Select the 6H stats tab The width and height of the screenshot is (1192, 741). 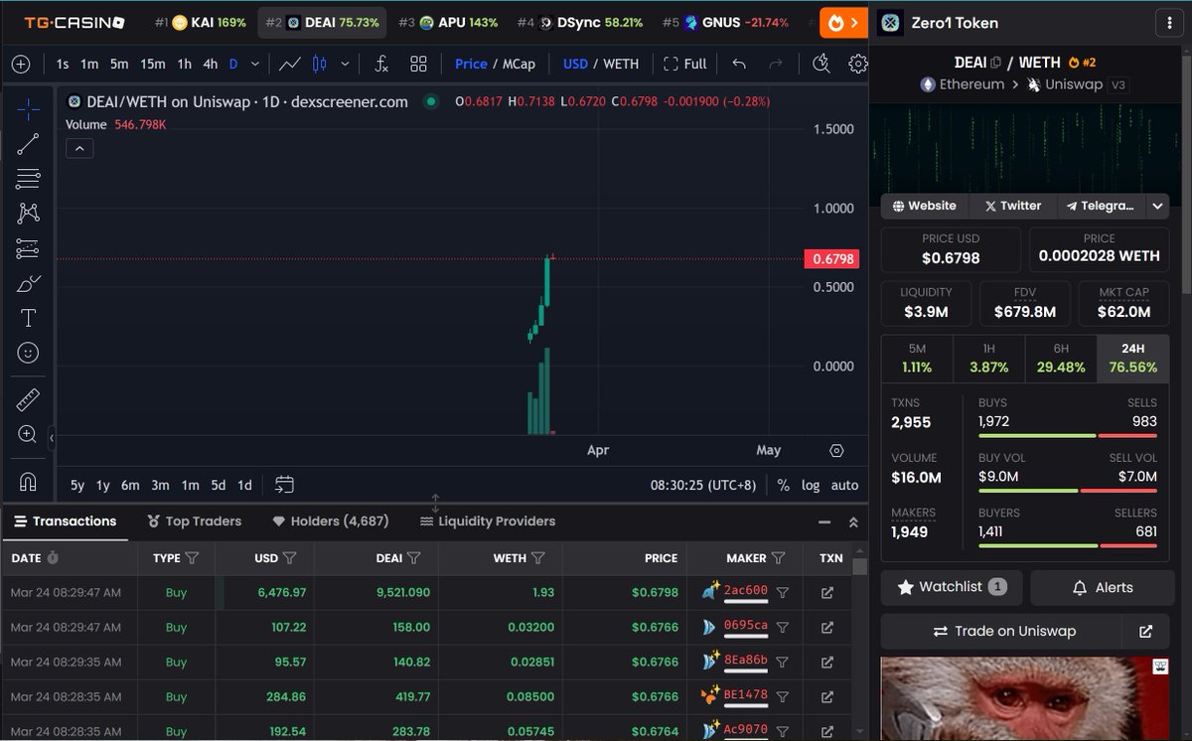(x=1061, y=359)
